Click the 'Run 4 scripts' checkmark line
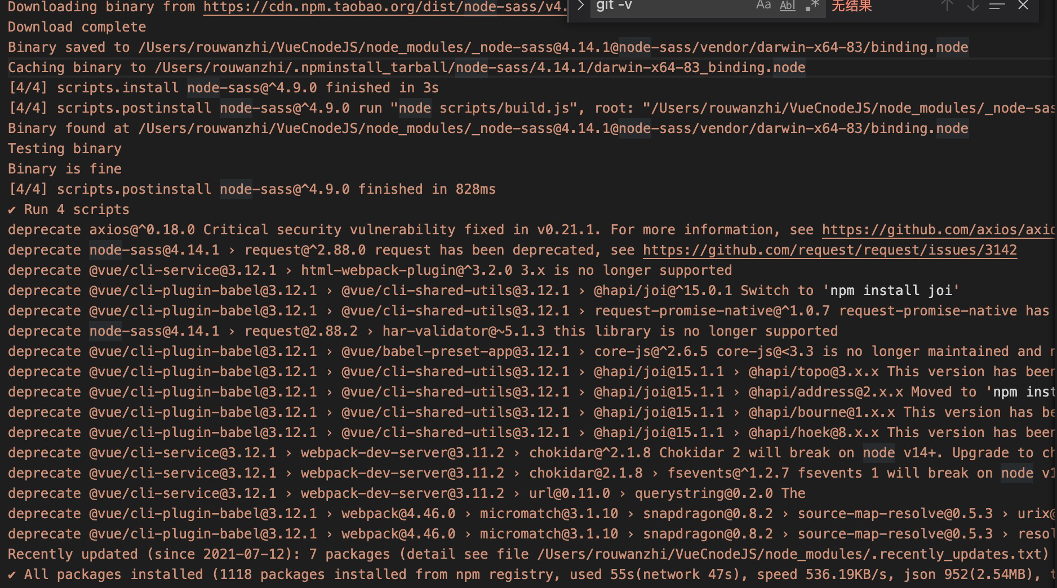 tap(69, 210)
